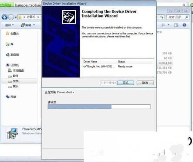Click the Explorer back navigation arrow
193x162 pixels.
pyautogui.click(x=5, y=17)
